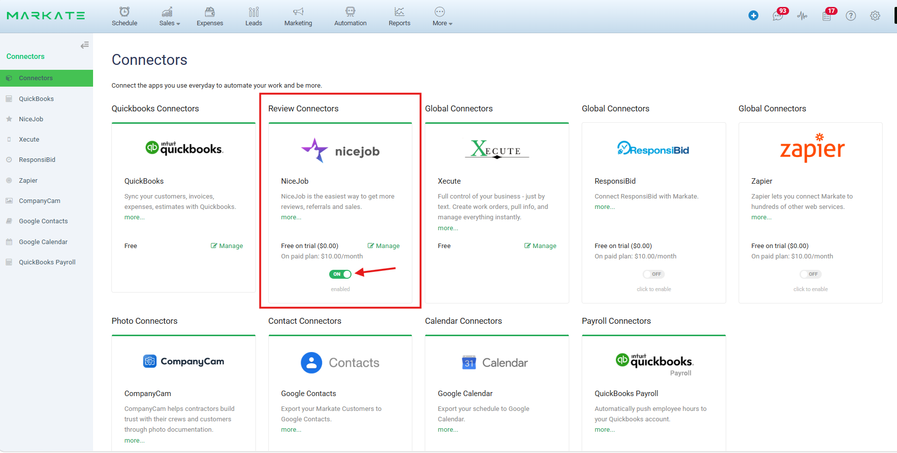
Task: Open more... link under NiceJob description
Action: [291, 217]
